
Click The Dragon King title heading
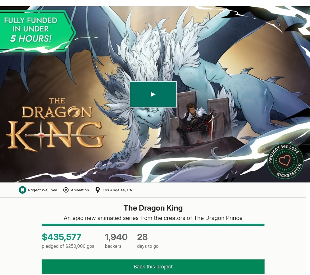[x=153, y=208]
